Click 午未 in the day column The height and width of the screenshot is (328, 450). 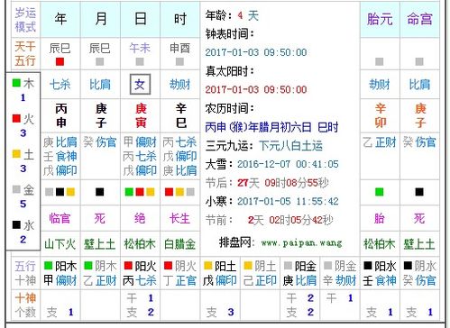[x=140, y=48]
